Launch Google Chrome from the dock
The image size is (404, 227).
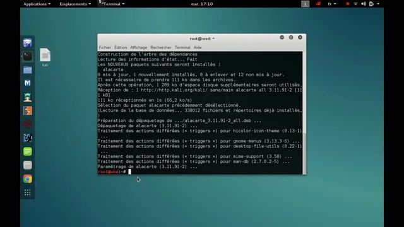point(28,179)
